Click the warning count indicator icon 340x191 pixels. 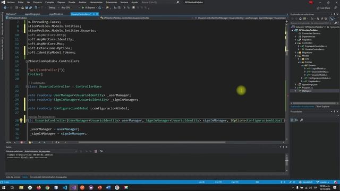(31, 142)
